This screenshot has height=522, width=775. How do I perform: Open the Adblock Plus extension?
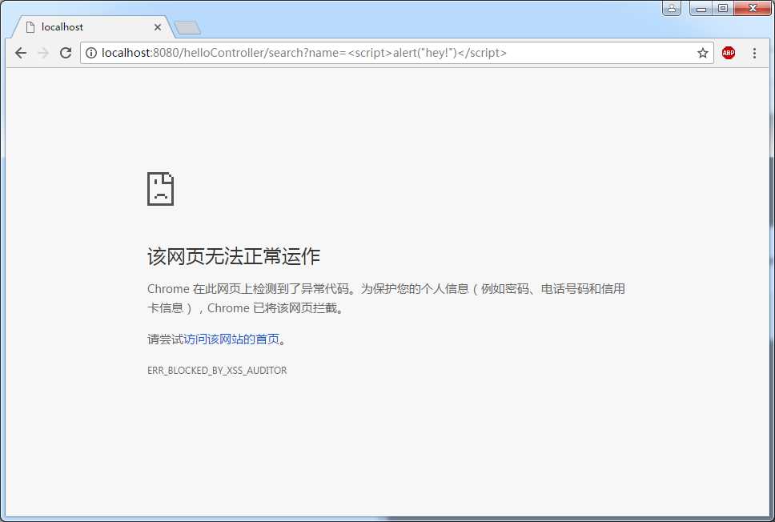tap(728, 53)
